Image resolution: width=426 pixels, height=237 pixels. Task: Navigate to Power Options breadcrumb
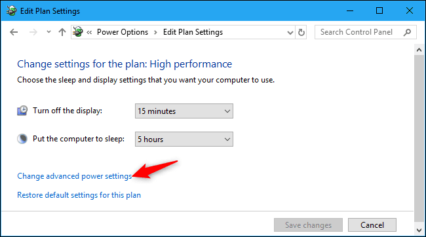tap(123, 32)
